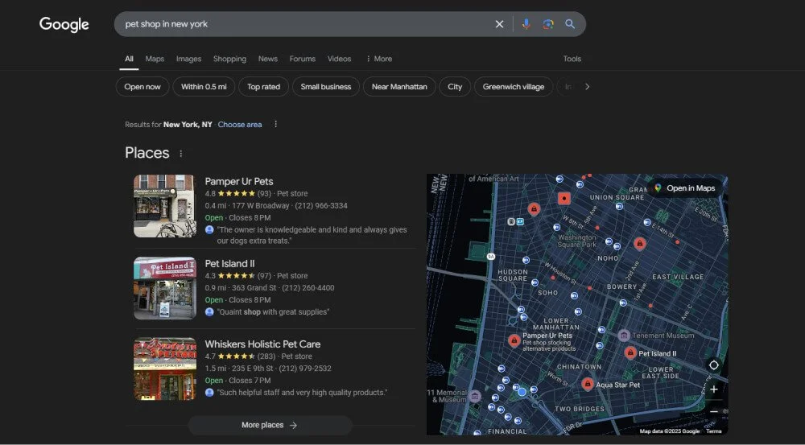
Task: Apply the City filter chip
Action: pos(455,87)
